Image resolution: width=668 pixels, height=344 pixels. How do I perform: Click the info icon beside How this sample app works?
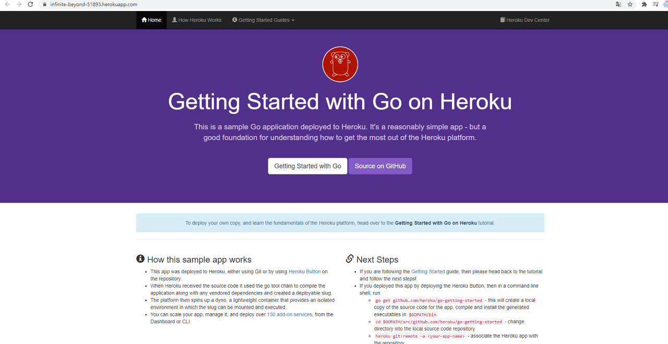140,259
